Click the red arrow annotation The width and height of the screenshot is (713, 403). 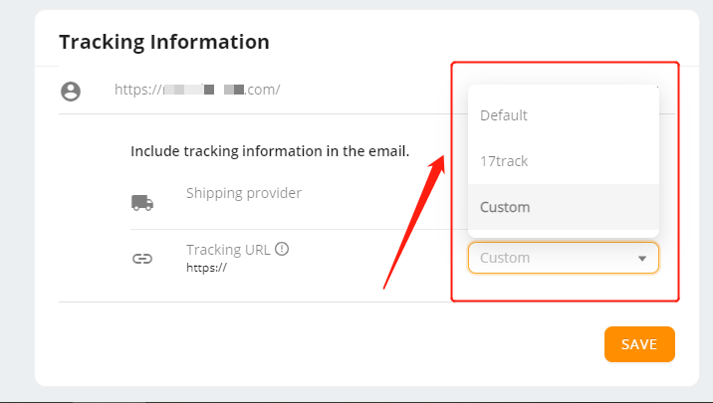(414, 222)
